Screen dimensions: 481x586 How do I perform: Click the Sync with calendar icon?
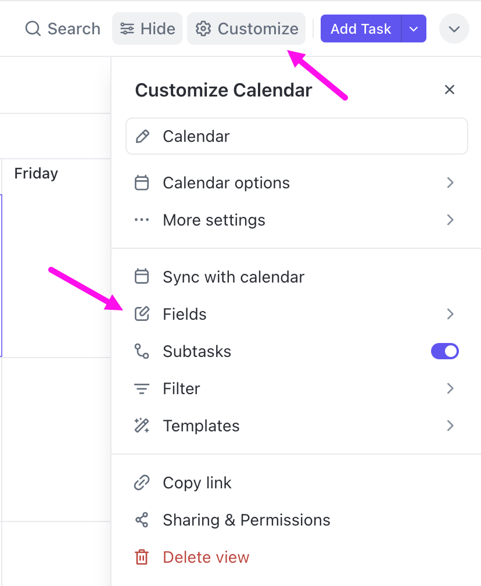click(x=142, y=277)
